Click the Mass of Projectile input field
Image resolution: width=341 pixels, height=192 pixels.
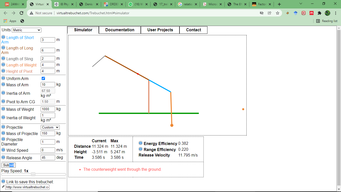[x=48, y=133]
